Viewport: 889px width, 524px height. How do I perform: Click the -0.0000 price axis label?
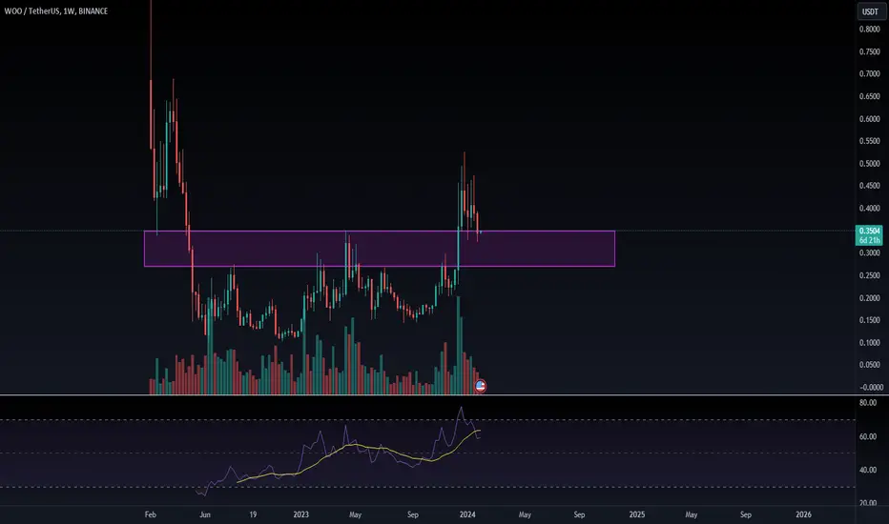[870, 388]
